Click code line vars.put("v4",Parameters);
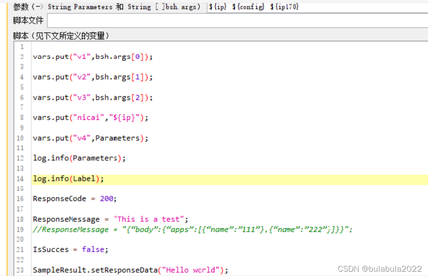This screenshot has height=276, width=428. (x=91, y=138)
